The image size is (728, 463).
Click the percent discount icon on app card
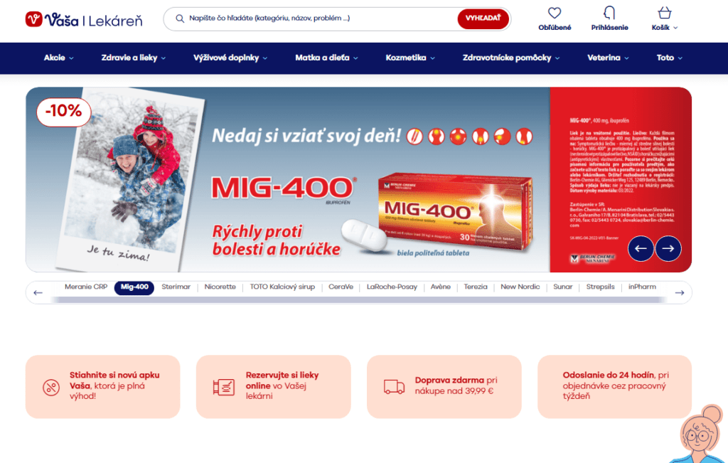(x=51, y=388)
